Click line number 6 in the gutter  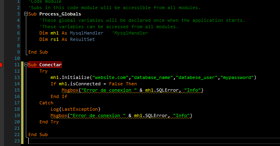(x=18, y=33)
